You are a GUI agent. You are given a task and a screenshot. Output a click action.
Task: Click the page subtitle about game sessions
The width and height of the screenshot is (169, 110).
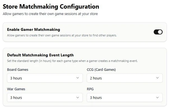(50, 14)
